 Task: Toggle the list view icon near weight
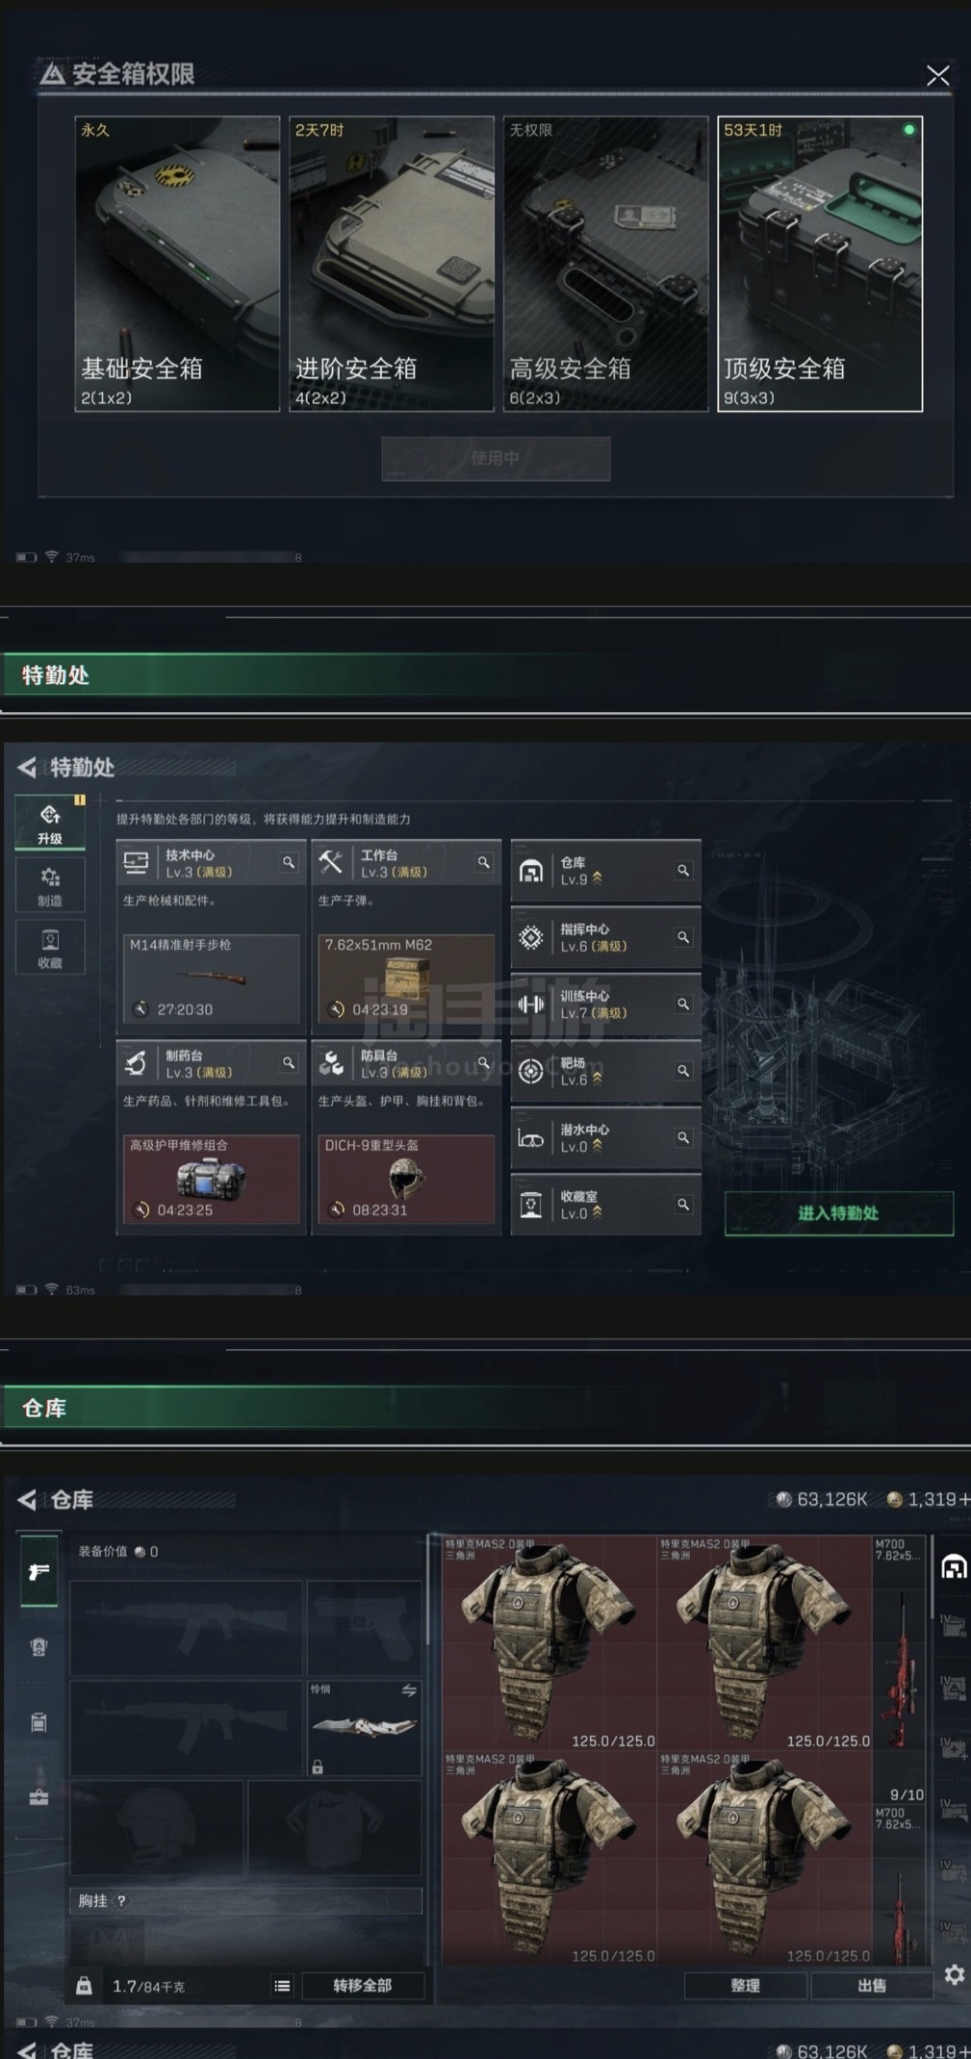coord(282,1986)
